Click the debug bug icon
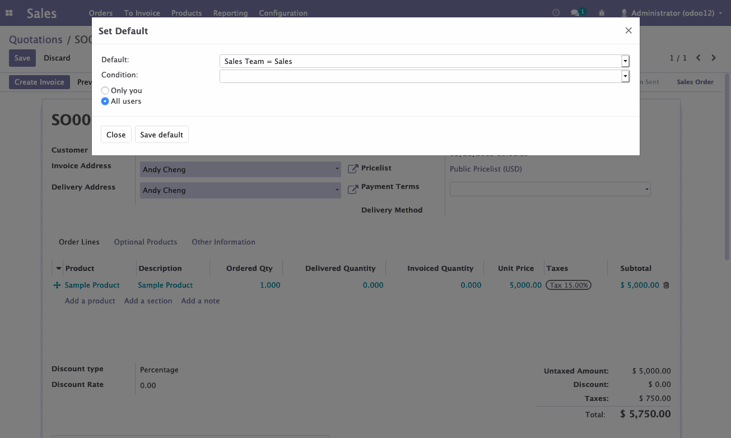 [602, 13]
